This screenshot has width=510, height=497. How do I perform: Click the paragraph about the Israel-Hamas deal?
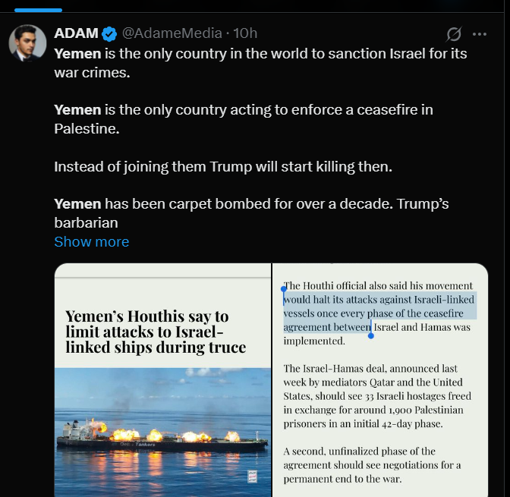point(377,396)
